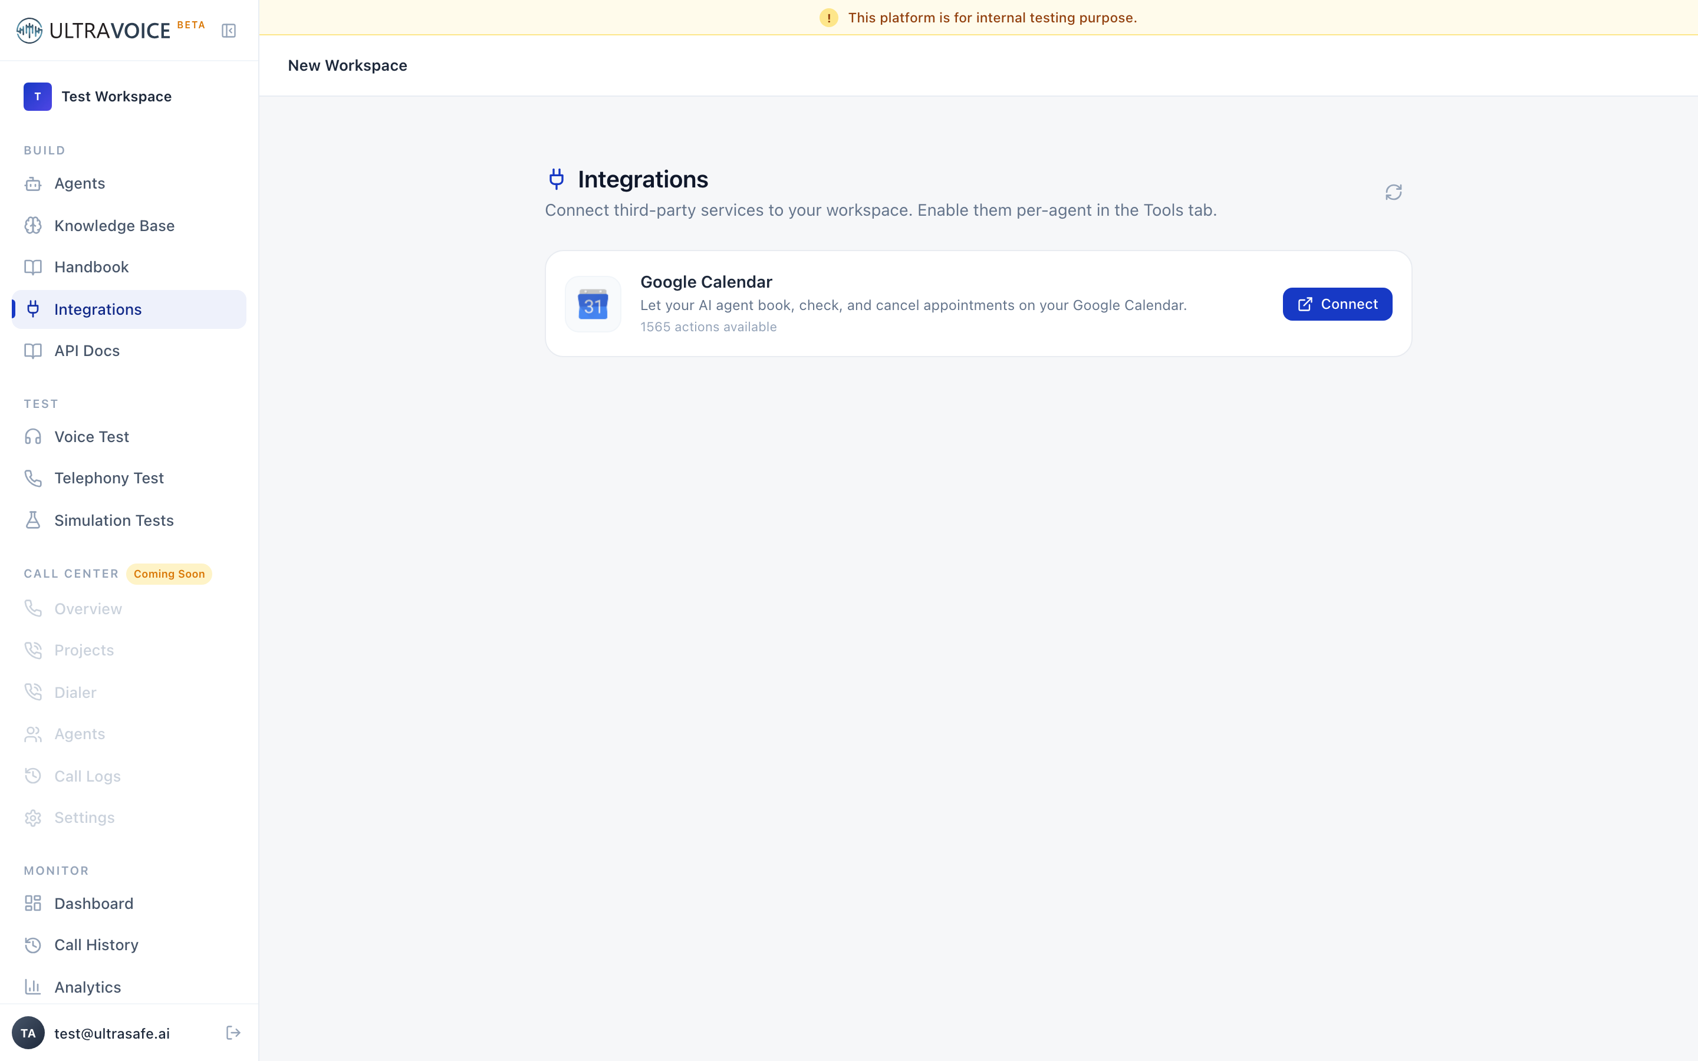
Task: Click the Overview phone icon
Action: point(33,608)
